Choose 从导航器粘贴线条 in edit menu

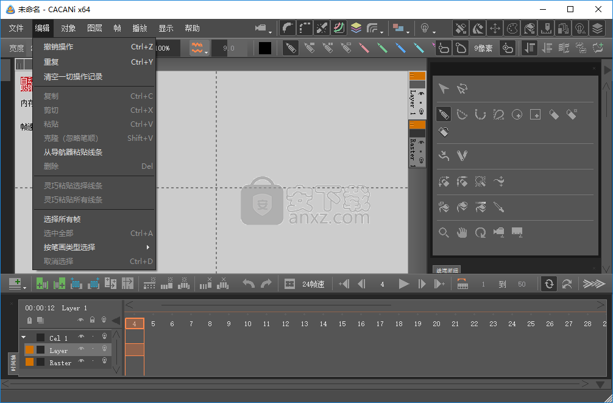(94, 152)
